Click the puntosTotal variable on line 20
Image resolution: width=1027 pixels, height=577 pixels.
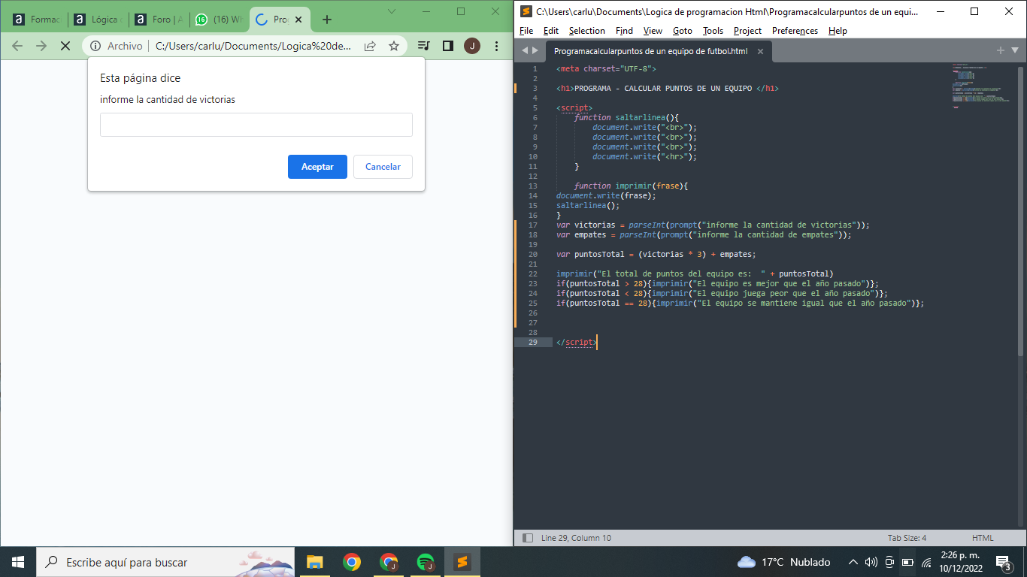[x=599, y=254]
